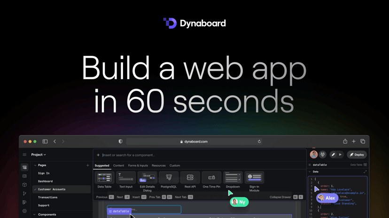Click the Next Tab shortcut hint
The height and width of the screenshot is (218, 389).
tap(190, 197)
